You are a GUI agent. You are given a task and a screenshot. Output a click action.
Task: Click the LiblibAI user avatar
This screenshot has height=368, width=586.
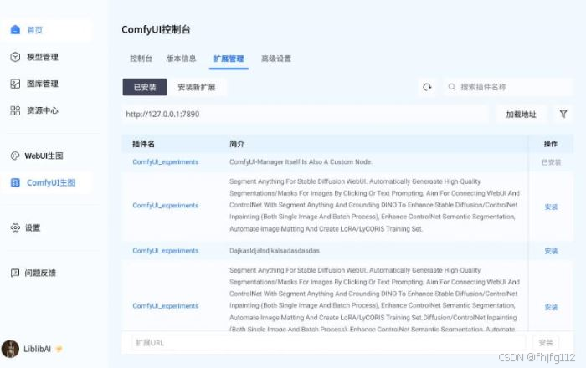click(10, 349)
